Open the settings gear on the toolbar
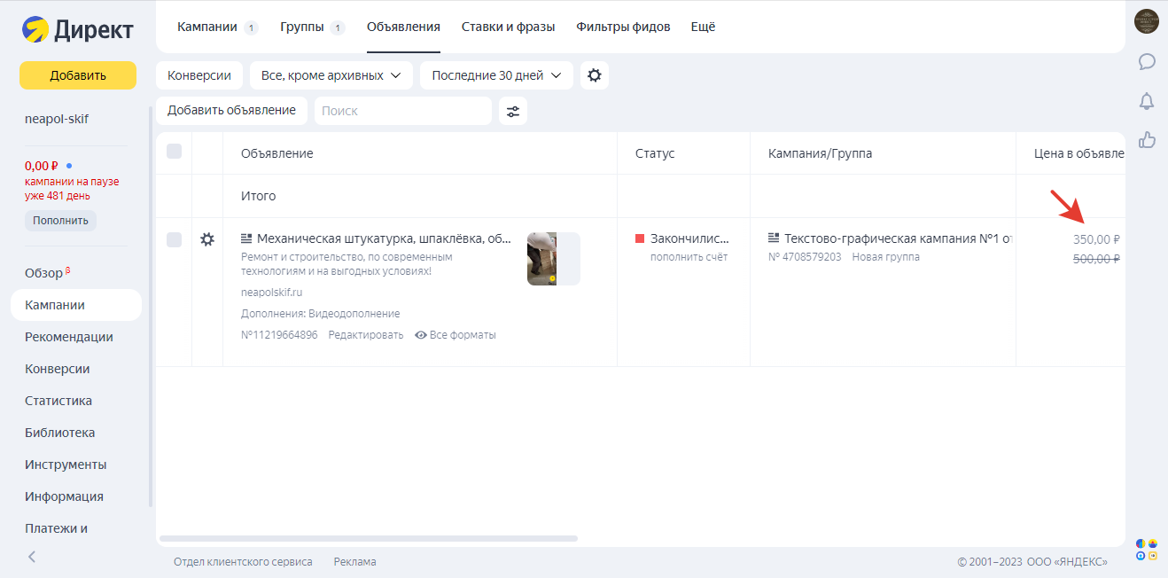Viewport: 1168px width, 578px height. pos(594,75)
